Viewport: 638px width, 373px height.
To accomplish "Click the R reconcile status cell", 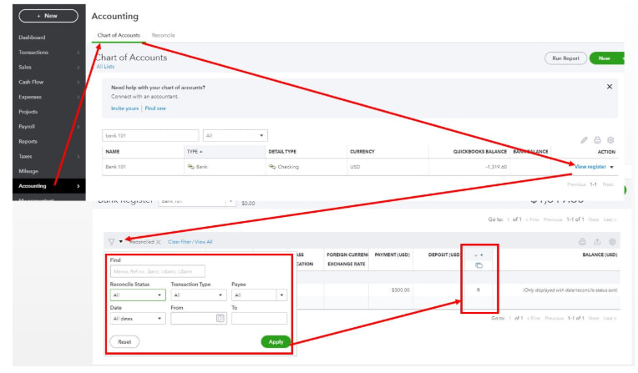I will [x=478, y=290].
